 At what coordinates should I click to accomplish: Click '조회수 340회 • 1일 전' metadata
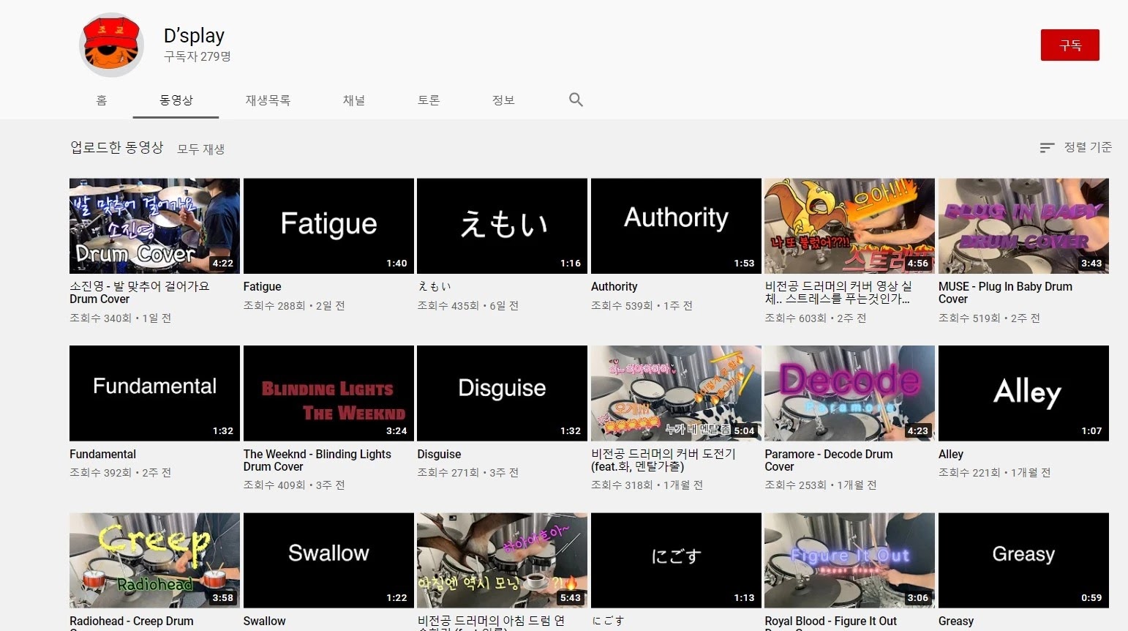tap(120, 318)
